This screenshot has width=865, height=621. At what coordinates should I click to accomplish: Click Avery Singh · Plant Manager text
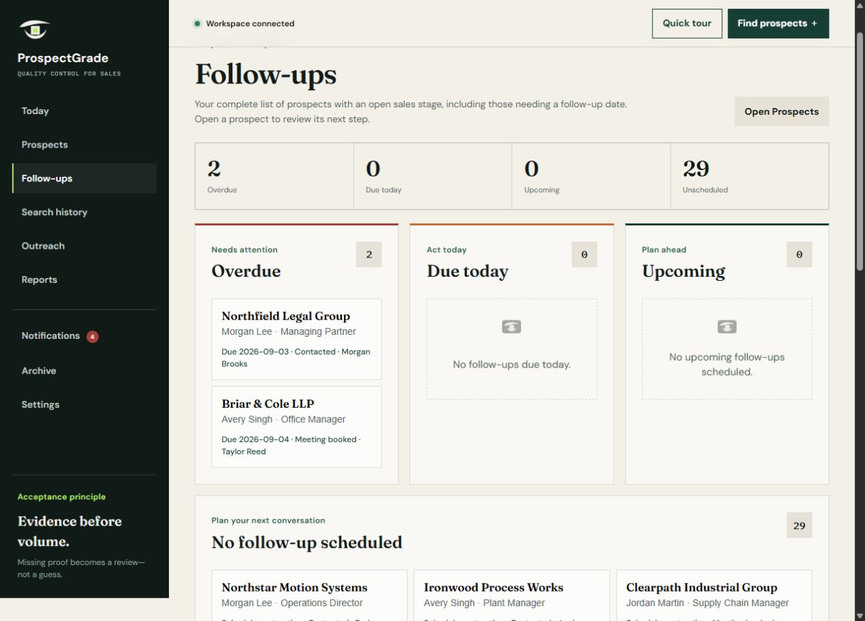point(484,603)
